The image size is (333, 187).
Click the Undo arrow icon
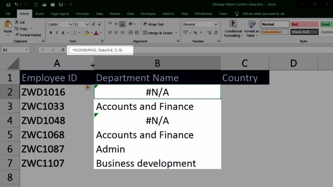click(x=16, y=5)
